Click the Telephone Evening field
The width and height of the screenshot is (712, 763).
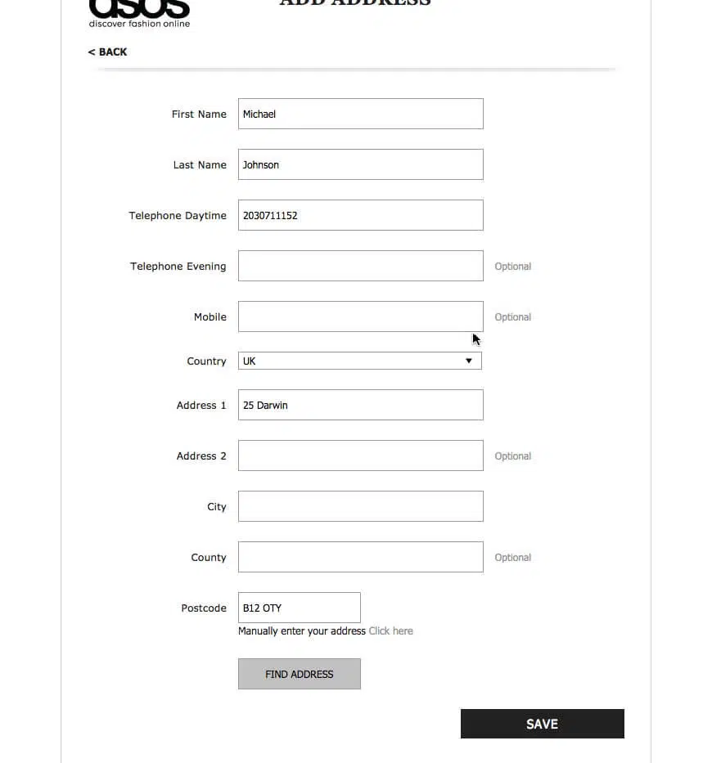(360, 267)
